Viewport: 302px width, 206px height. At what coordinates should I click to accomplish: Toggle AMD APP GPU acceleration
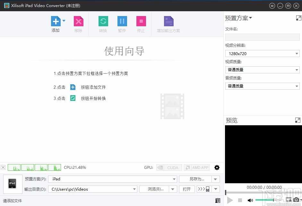[196, 168]
